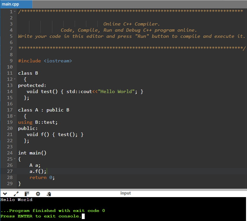Screen dimensions: 247x221
Task: Change console layout position icon
Action: coord(27,194)
